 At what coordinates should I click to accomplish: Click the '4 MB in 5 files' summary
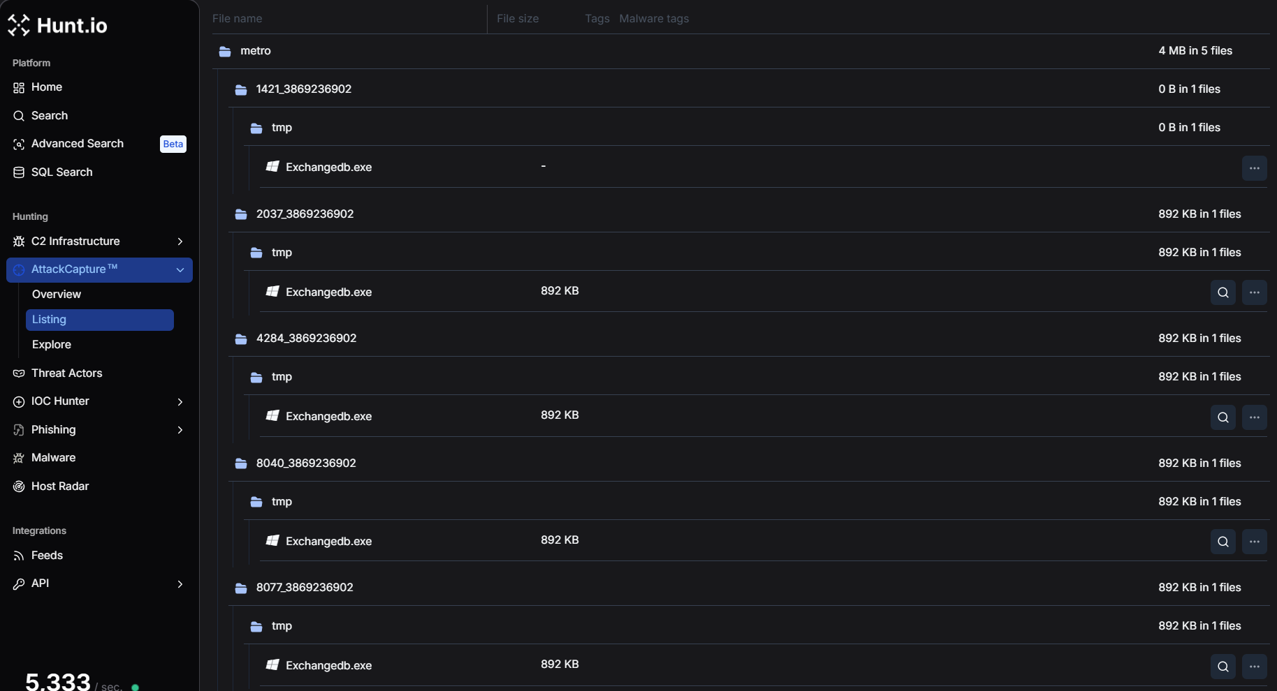pos(1195,51)
